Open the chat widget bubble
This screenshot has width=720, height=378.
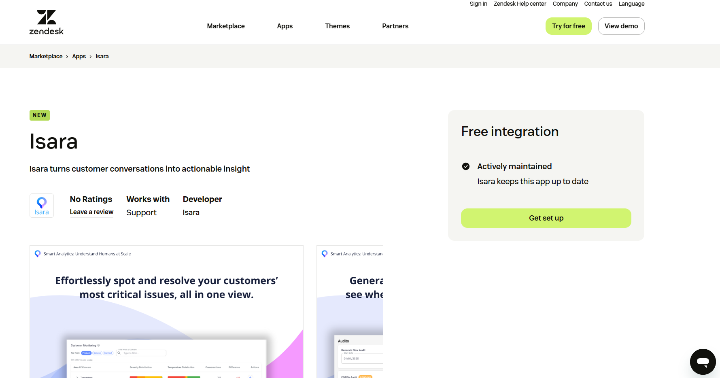(703, 361)
